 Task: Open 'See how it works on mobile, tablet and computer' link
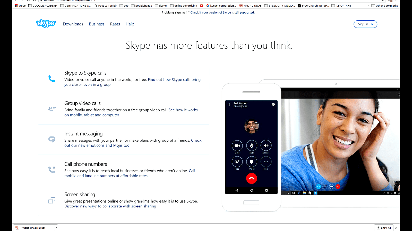[x=131, y=112]
